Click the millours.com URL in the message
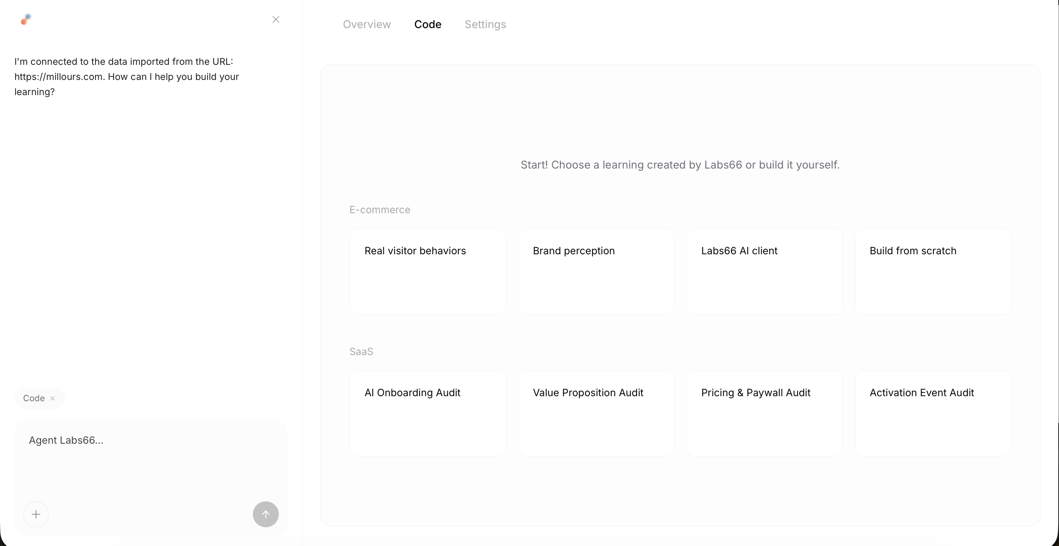1059x546 pixels. tap(58, 77)
